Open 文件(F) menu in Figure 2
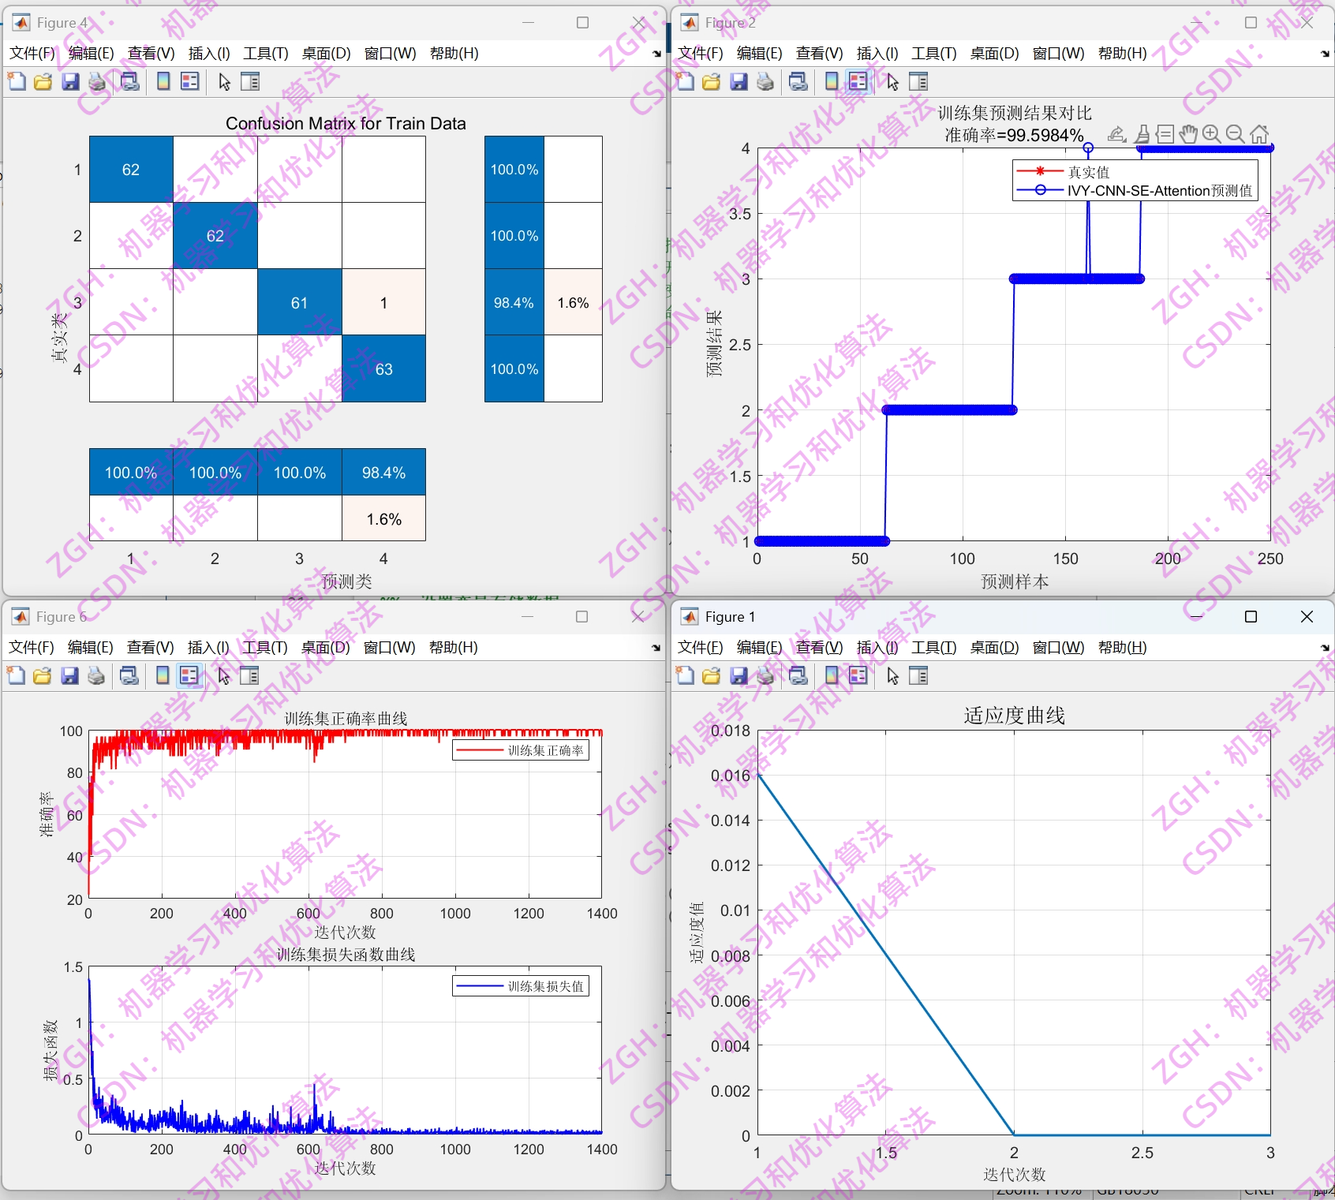The height and width of the screenshot is (1200, 1335). [701, 53]
